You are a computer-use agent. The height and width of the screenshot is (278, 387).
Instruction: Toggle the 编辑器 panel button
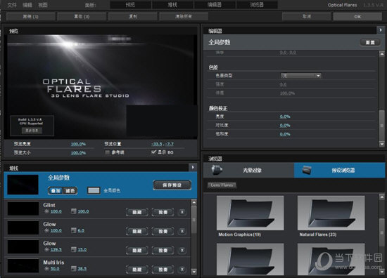tap(215, 5)
